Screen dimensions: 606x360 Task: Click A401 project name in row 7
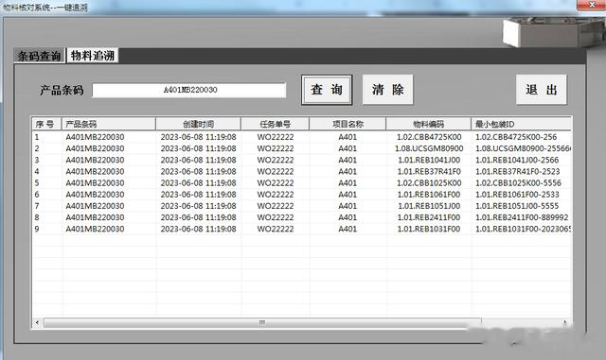pyautogui.click(x=348, y=206)
